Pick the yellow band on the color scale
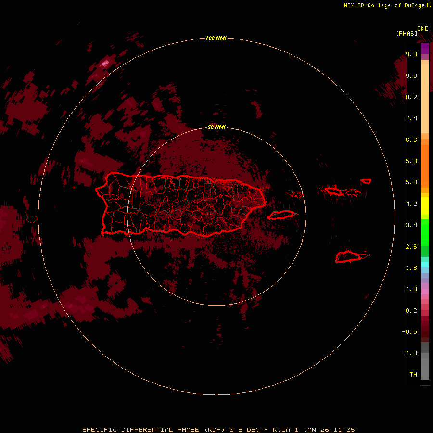The image size is (433, 433). click(x=425, y=206)
